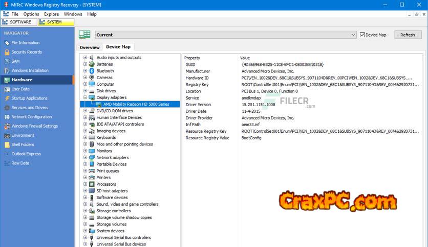
Task: Open Startup Applications section
Action: coord(29,98)
